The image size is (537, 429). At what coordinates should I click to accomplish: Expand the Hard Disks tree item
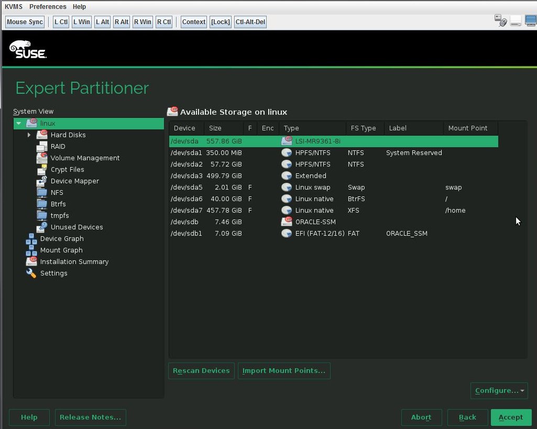point(30,135)
